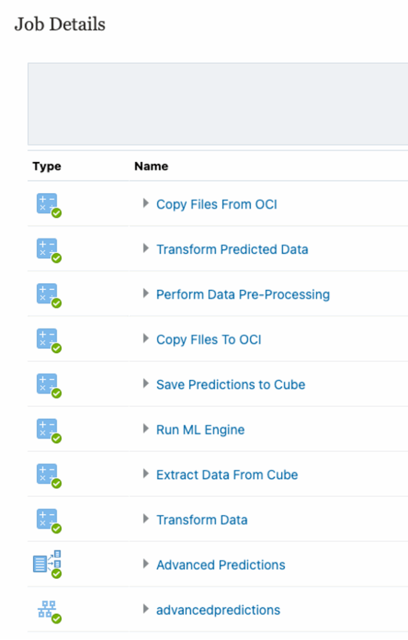This screenshot has width=408, height=640.
Task: Click the Advanced Predictions job type icon
Action: coord(47,564)
